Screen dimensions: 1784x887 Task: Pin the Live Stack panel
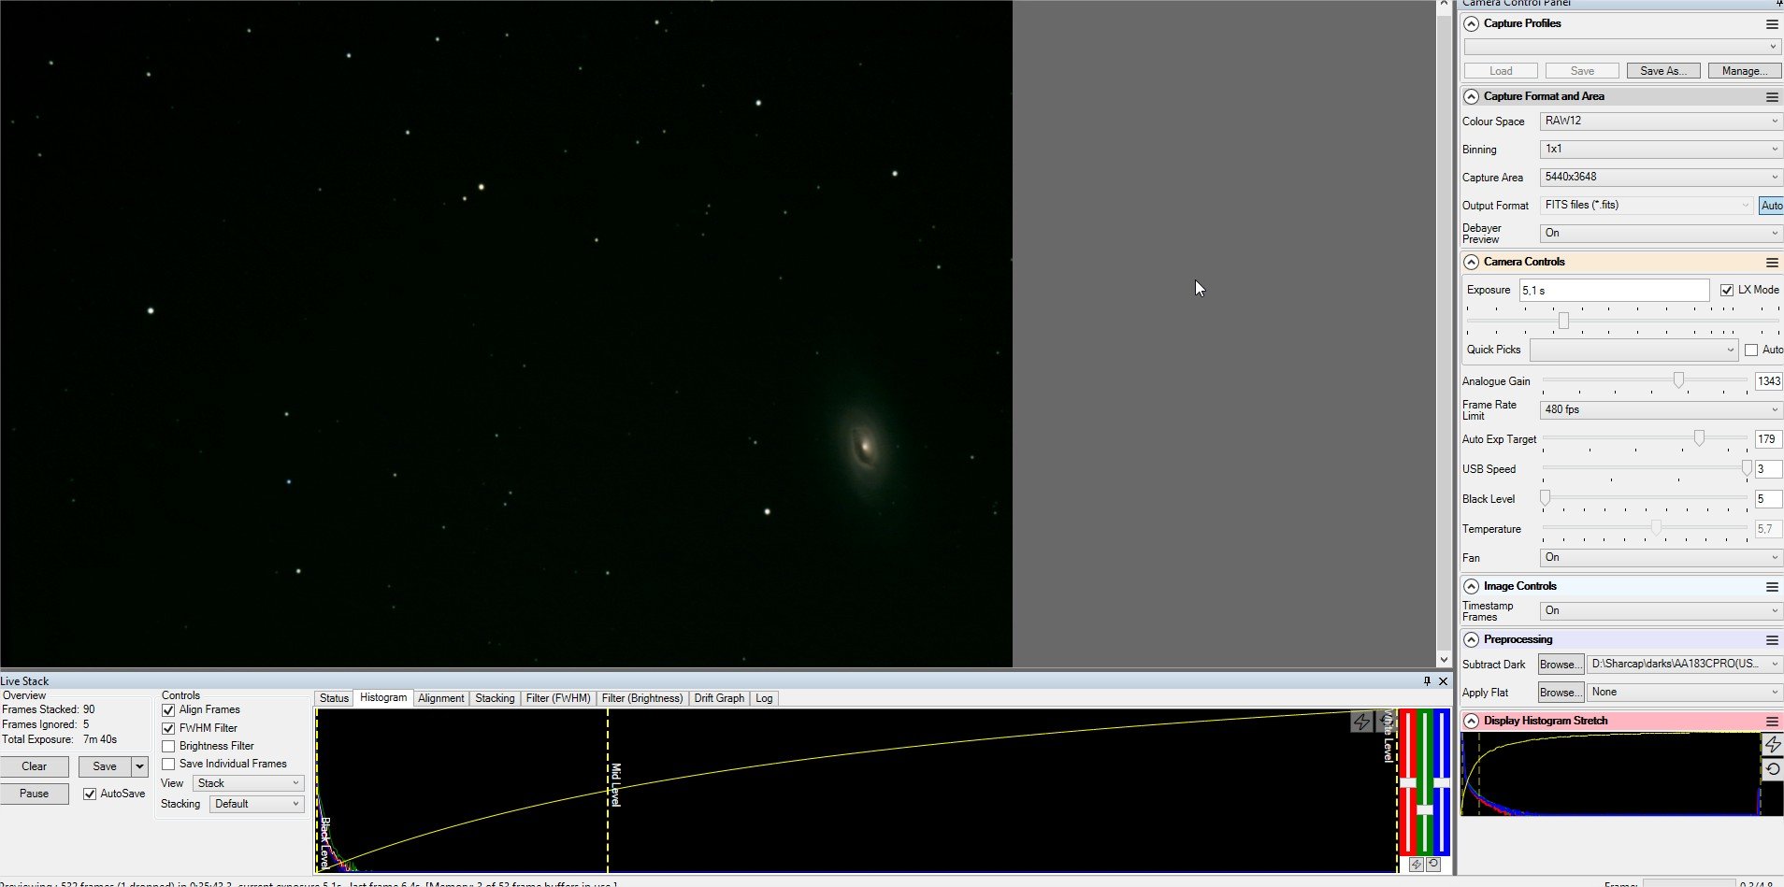(x=1427, y=681)
